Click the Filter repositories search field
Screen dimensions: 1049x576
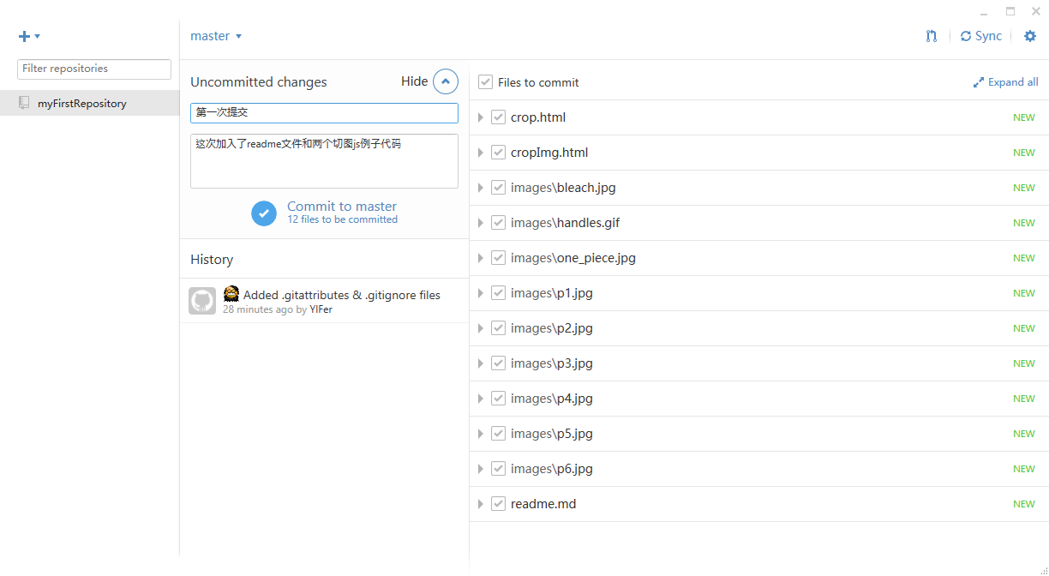pyautogui.click(x=94, y=69)
